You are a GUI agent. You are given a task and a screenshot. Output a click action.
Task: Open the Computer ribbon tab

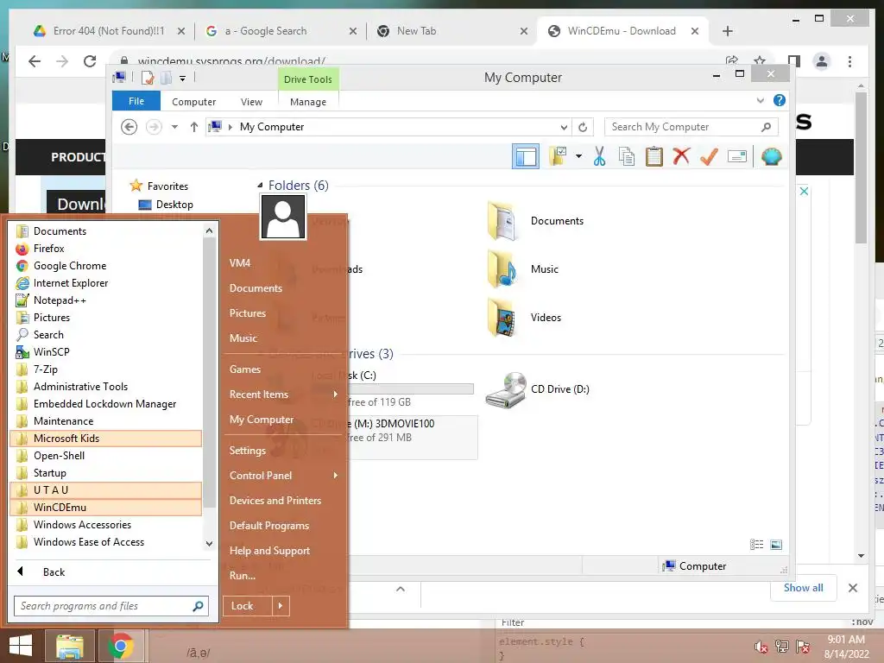(x=194, y=102)
